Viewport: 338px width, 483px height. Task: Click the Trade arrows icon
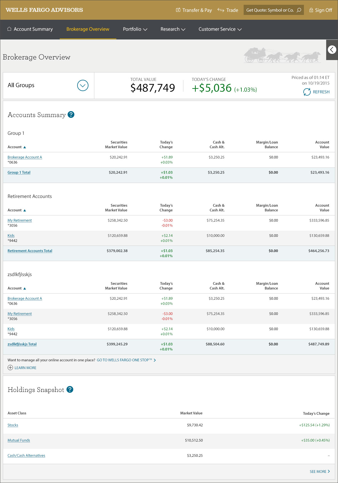coord(221,10)
